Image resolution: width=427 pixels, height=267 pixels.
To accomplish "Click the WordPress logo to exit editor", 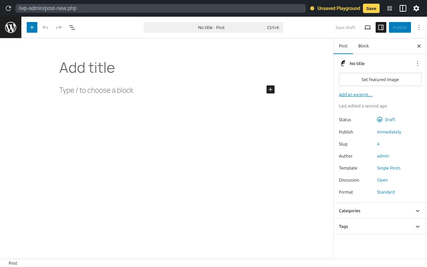I will (x=10, y=27).
